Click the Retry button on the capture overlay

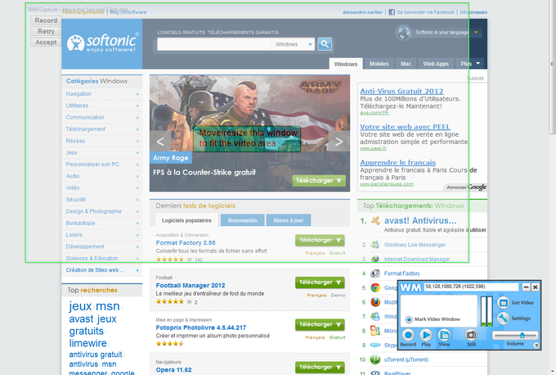coord(46,31)
